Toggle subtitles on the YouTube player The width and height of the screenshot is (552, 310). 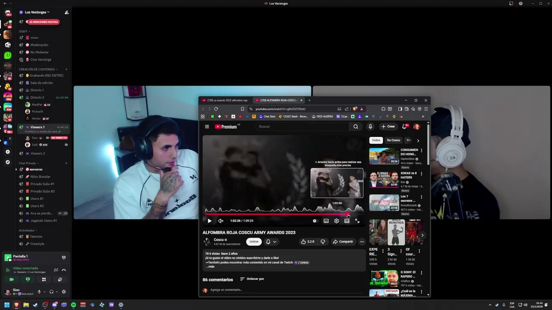click(326, 221)
